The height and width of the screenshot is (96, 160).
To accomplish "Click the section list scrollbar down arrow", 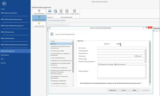I will 73,85.
